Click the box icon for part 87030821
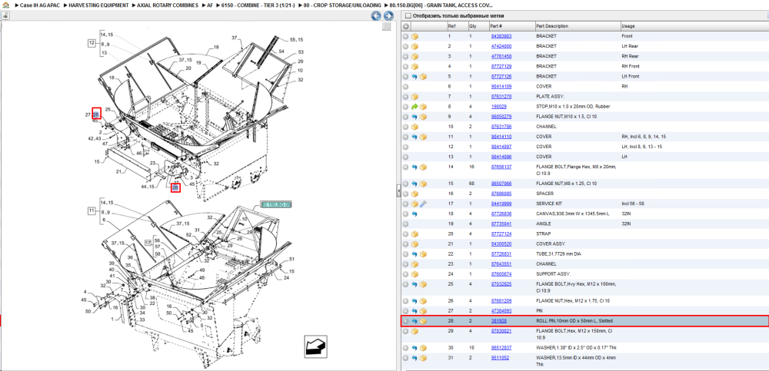The height and width of the screenshot is (371, 769). tap(415, 331)
